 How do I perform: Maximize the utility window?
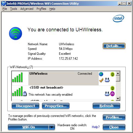coord(124,4)
